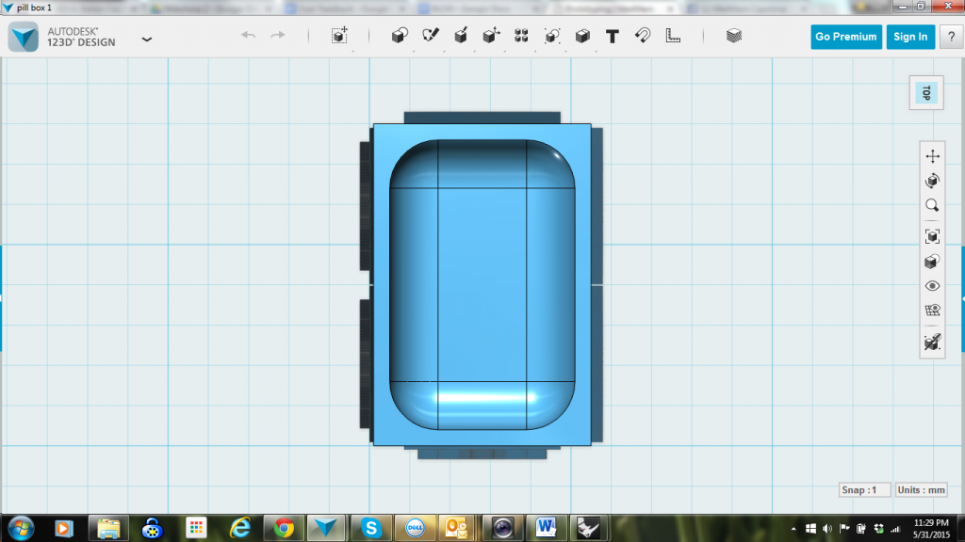
Task: Activate the Snap magnet tool
Action: [642, 37]
